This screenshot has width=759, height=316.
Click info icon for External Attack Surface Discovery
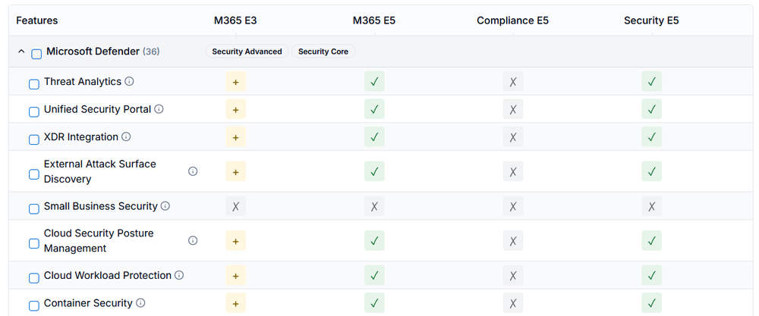coord(193,171)
